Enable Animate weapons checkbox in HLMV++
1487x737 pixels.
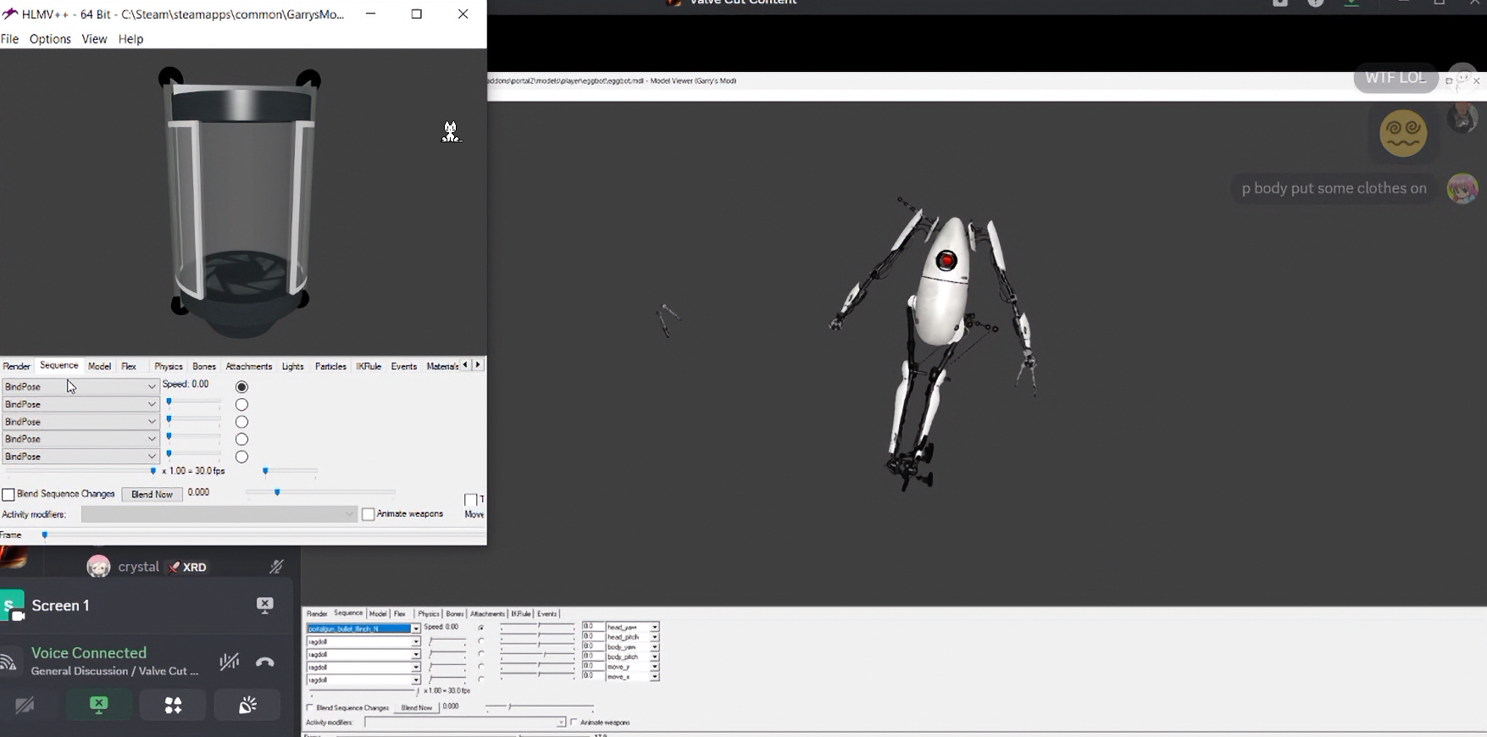(368, 514)
